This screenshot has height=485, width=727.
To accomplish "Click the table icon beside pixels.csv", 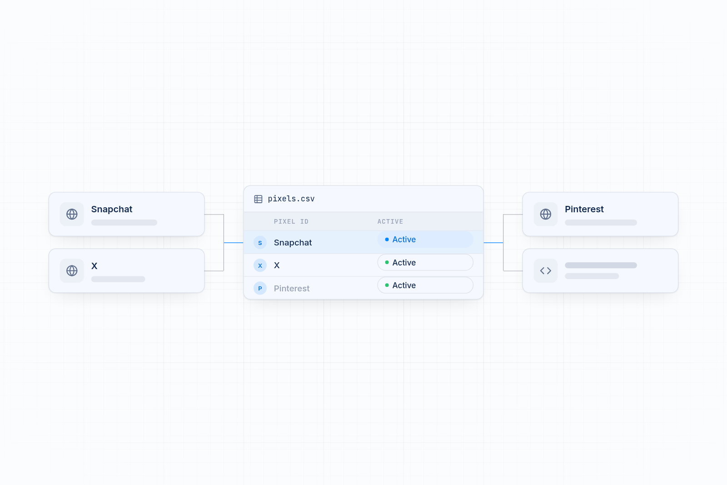I will click(x=258, y=199).
